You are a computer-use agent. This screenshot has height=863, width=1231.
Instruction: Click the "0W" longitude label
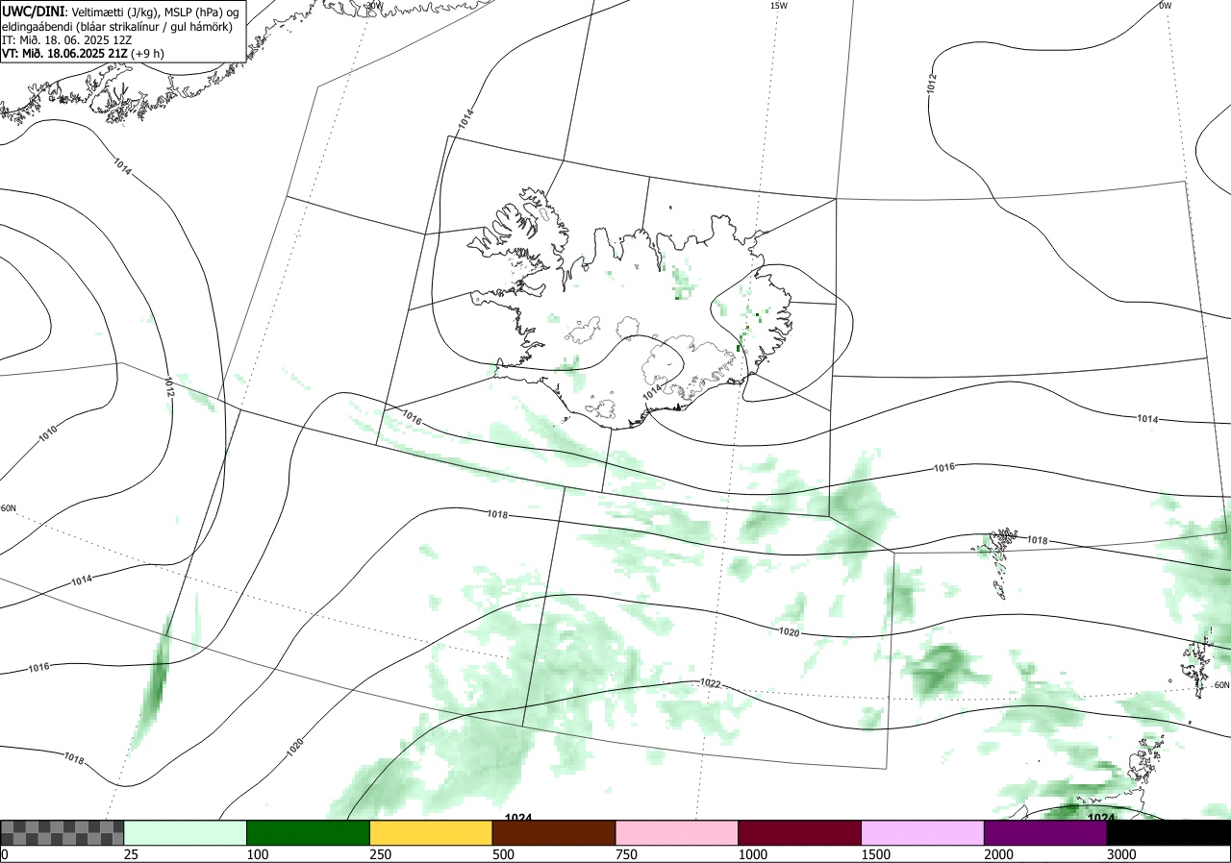(1166, 6)
